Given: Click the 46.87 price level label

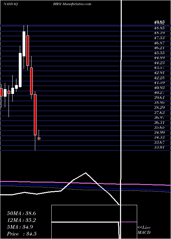Looking at the screenshot, I should point(159,43).
